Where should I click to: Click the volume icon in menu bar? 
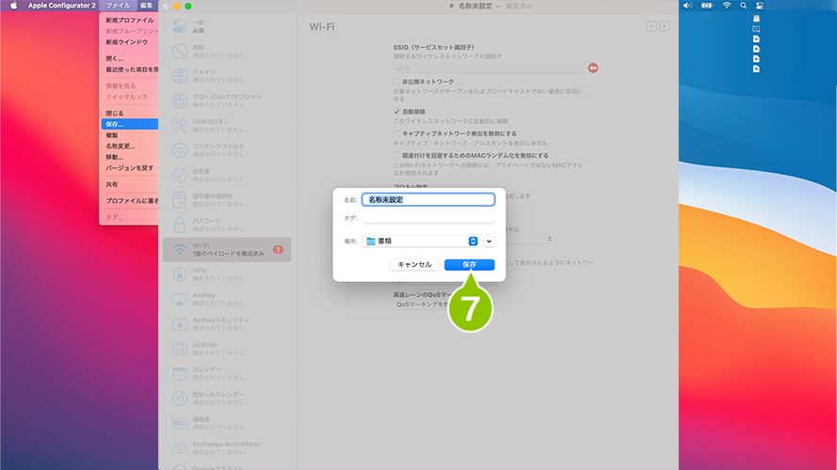[x=687, y=6]
